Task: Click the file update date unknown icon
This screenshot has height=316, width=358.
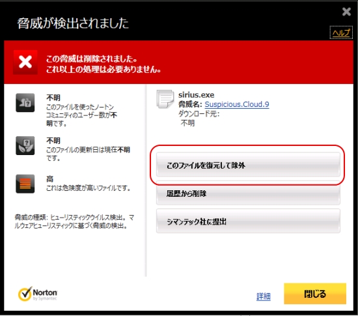Action: coord(25,145)
